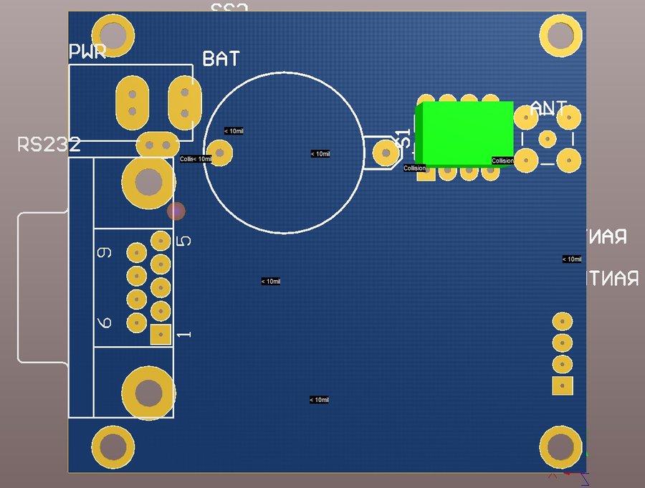
Task: Click the square pad of right-side pin header
Action: click(563, 386)
